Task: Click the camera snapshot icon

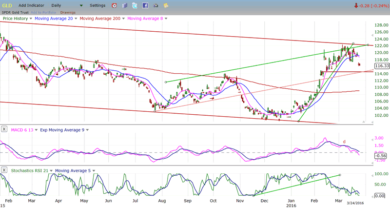Action: 156,5
